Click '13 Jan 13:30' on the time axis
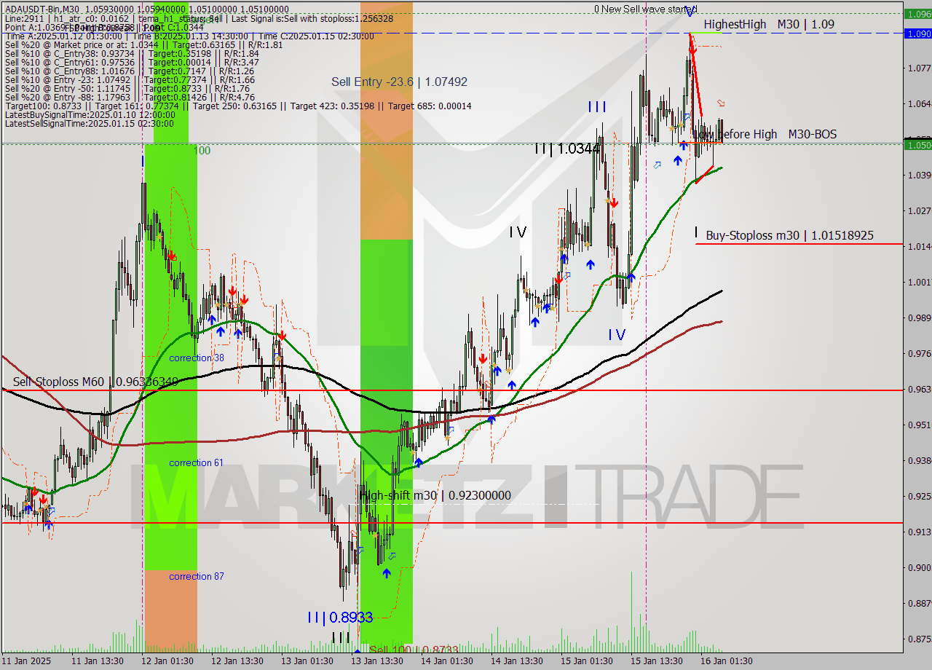932x670 pixels. coord(376,661)
